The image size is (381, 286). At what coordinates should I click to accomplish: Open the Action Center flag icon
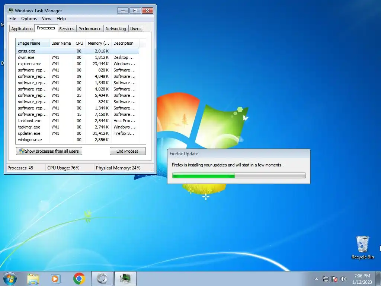click(x=334, y=279)
